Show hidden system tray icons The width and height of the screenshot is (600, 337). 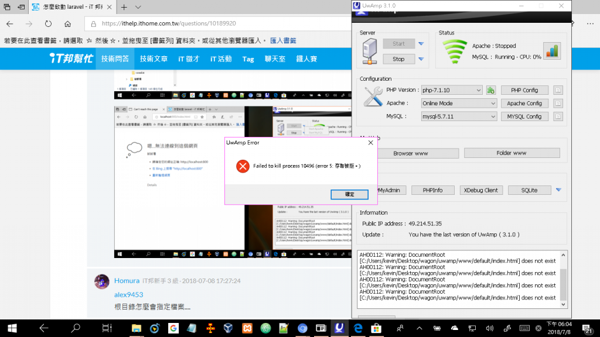420,328
